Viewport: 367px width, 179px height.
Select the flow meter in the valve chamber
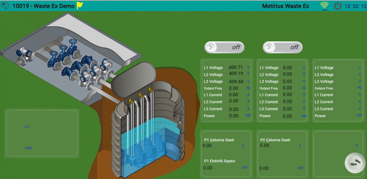pos(23,53)
